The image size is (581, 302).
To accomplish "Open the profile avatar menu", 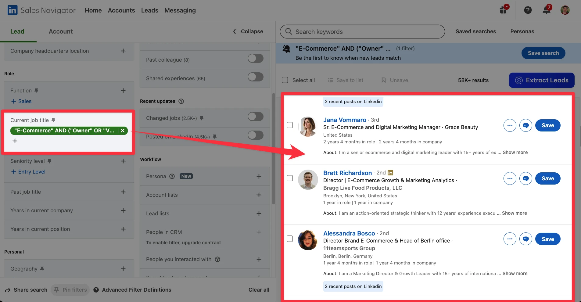I will tap(565, 10).
